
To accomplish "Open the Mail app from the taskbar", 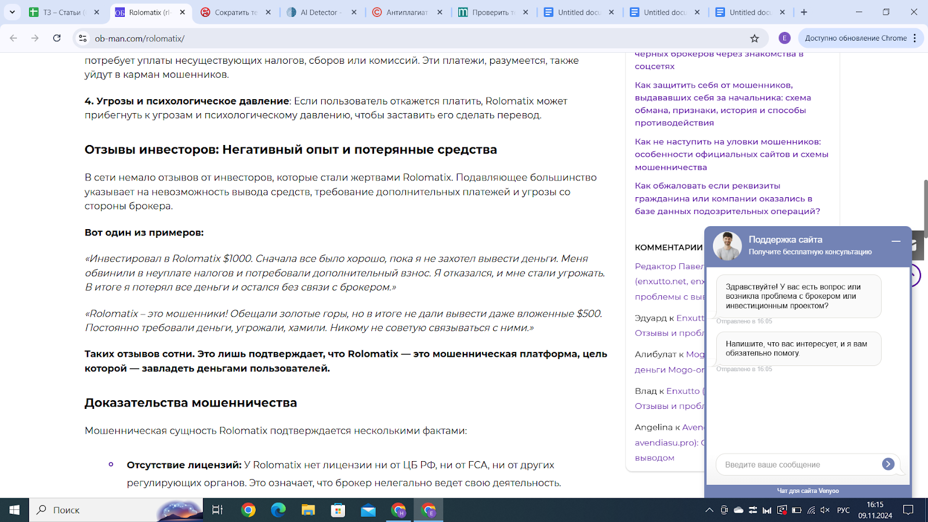I will pyautogui.click(x=368, y=510).
